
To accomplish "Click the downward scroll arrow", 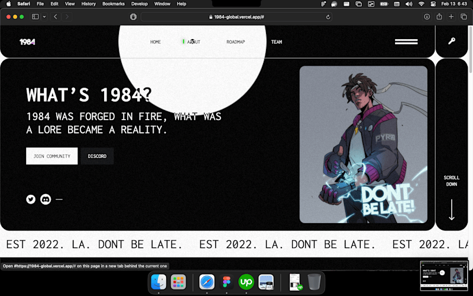I will click(452, 210).
